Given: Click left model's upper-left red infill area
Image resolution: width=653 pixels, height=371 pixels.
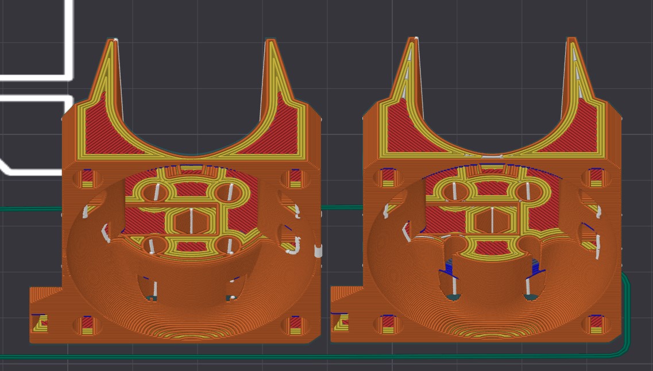Looking at the screenshot, I should (x=101, y=129).
